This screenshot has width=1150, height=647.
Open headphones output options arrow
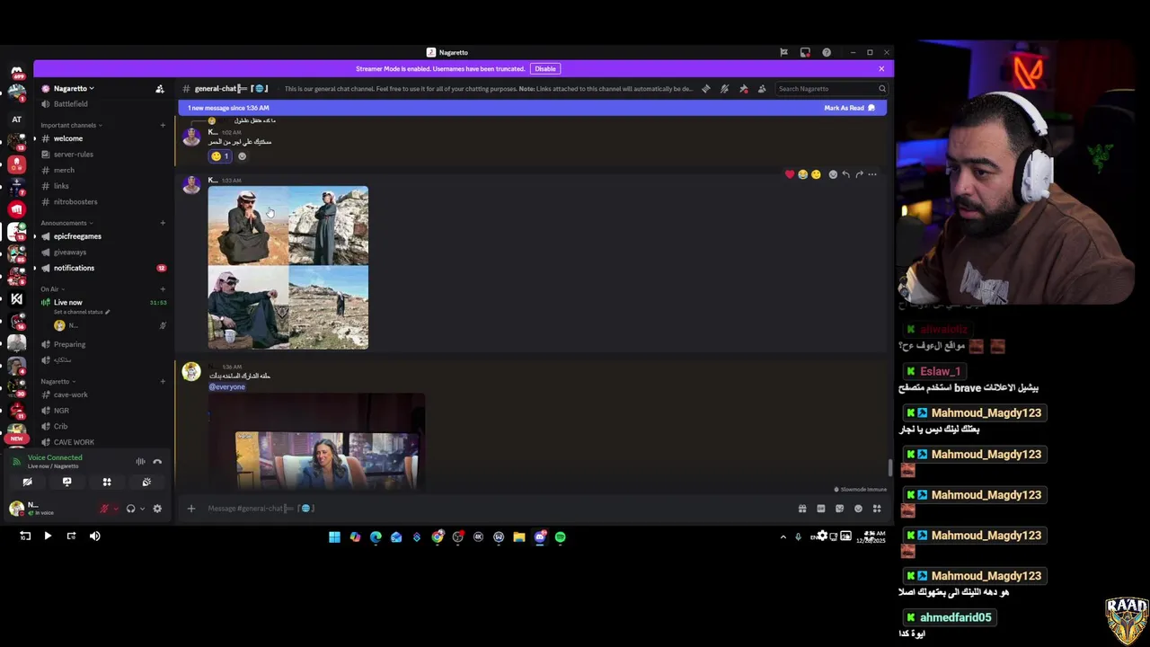point(141,509)
